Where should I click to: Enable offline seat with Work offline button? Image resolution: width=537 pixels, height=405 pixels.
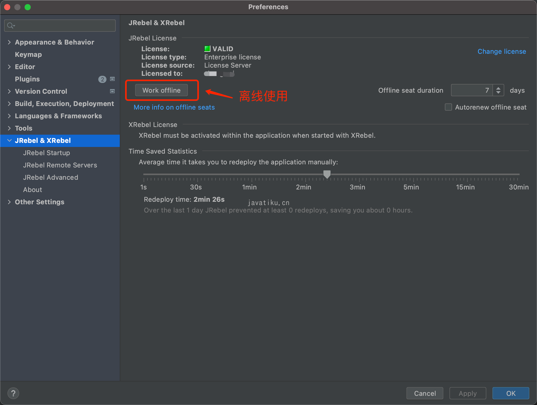162,90
